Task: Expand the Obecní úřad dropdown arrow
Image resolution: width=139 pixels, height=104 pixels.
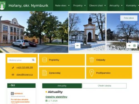Action: (105, 6)
